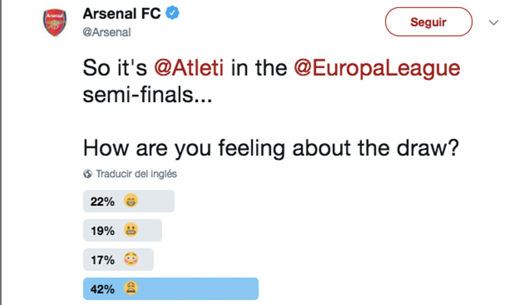This screenshot has height=305, width=528.
Task: Open the @EuropaLeague mention
Action: coord(377,68)
